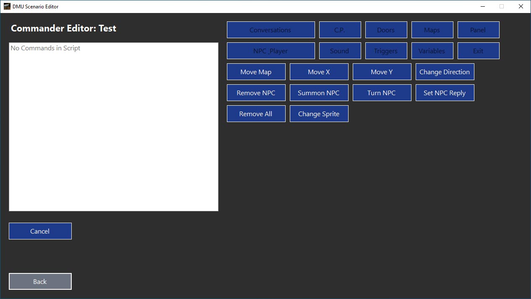Add a Move Y command

point(382,72)
